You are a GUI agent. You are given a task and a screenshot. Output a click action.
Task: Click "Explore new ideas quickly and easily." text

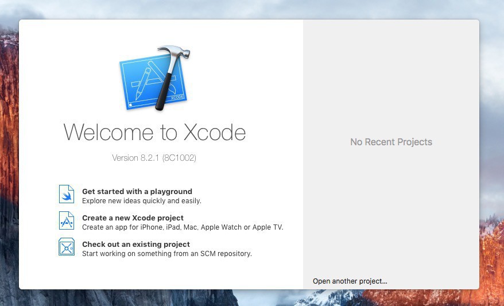[x=142, y=201]
